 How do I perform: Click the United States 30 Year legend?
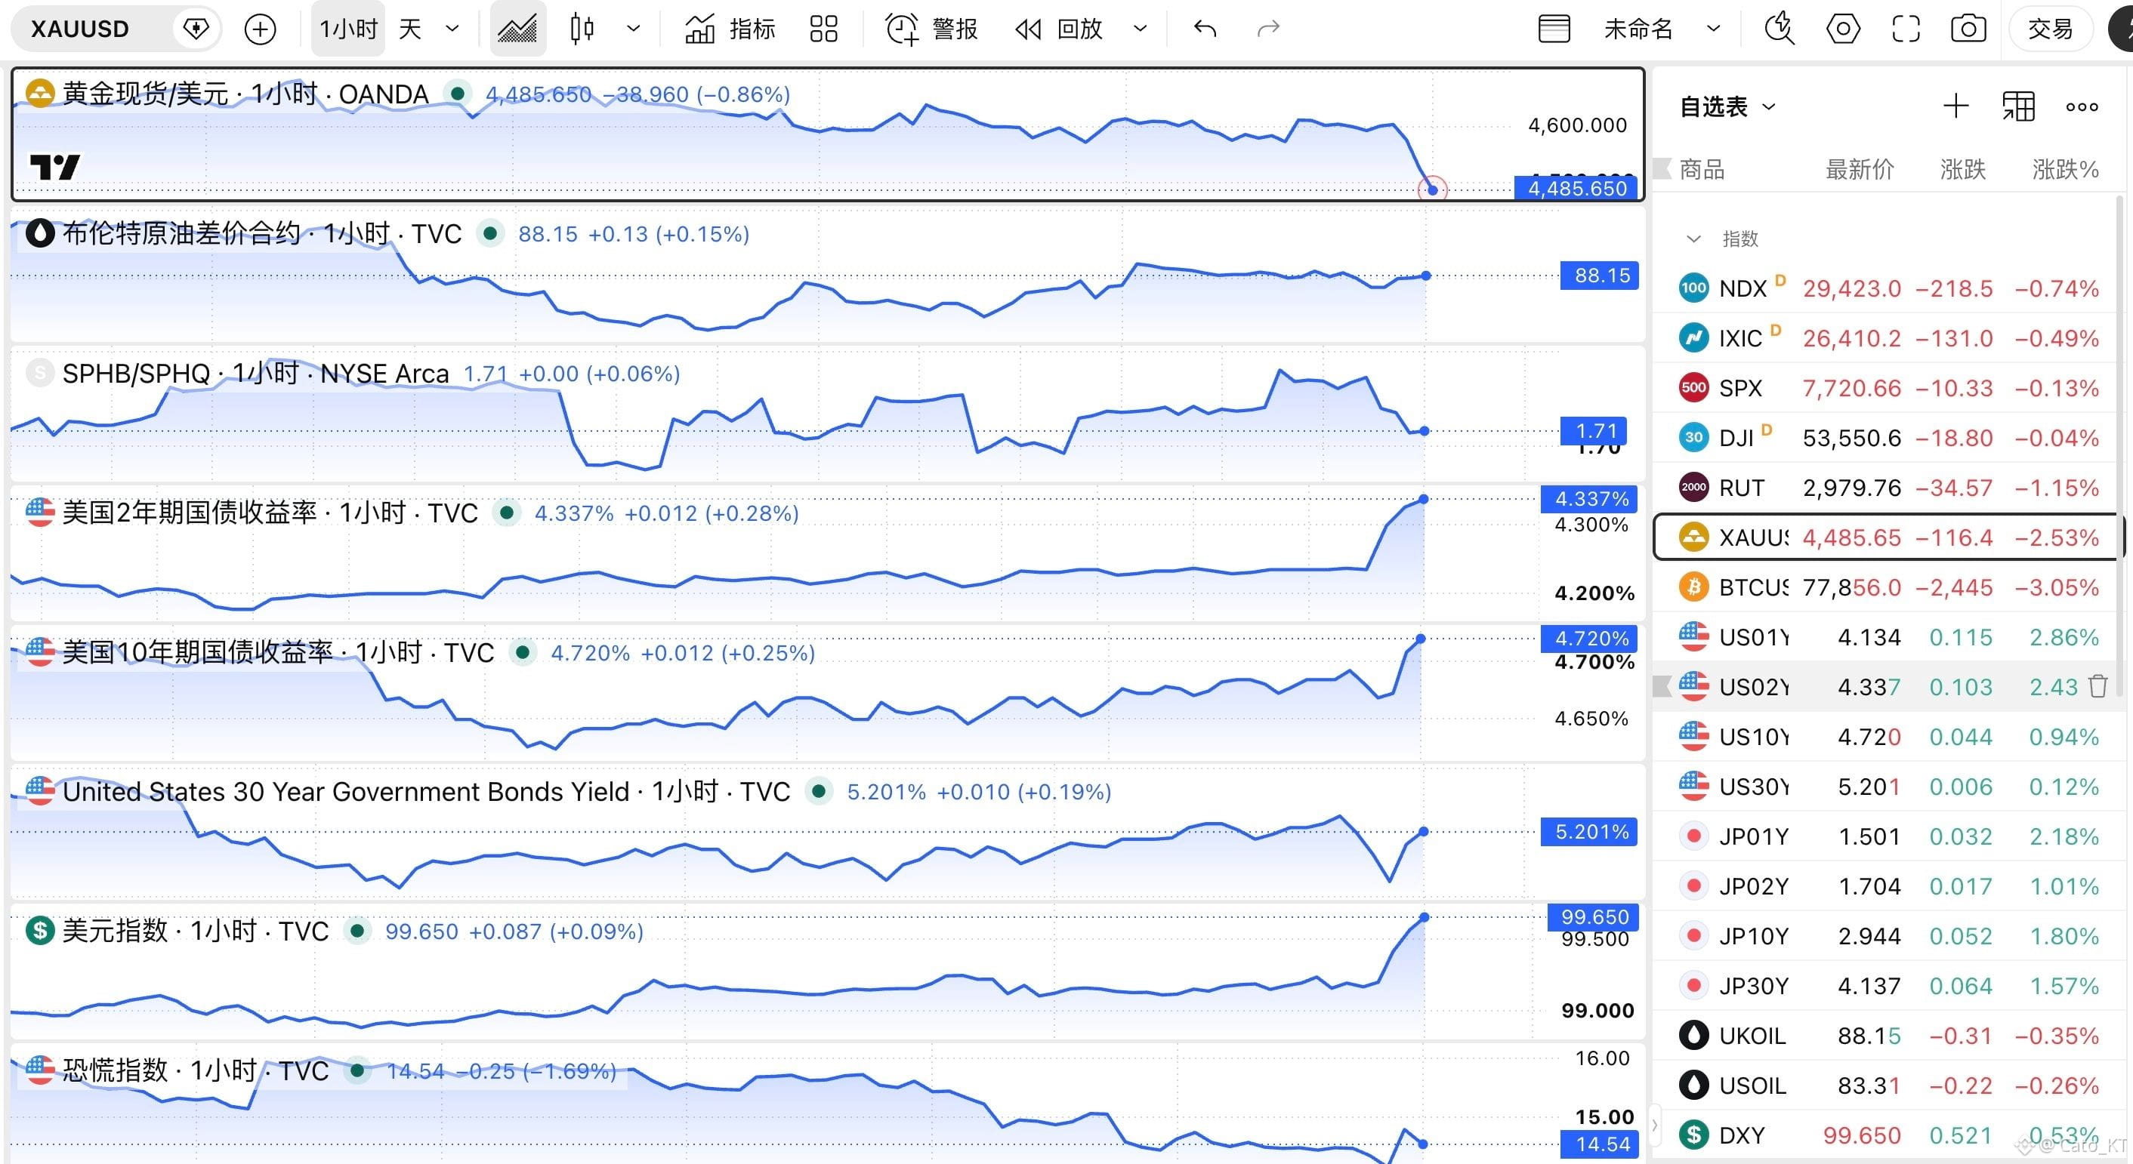[346, 792]
